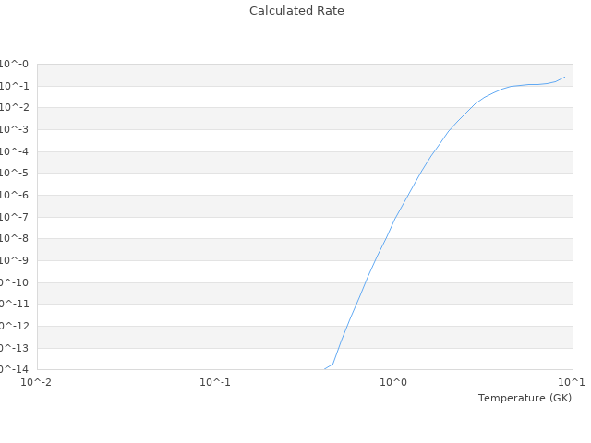
Task: Click the 10^-2 label on the x-axis
Action: tap(37, 381)
